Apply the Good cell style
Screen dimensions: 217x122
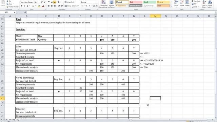149,2
